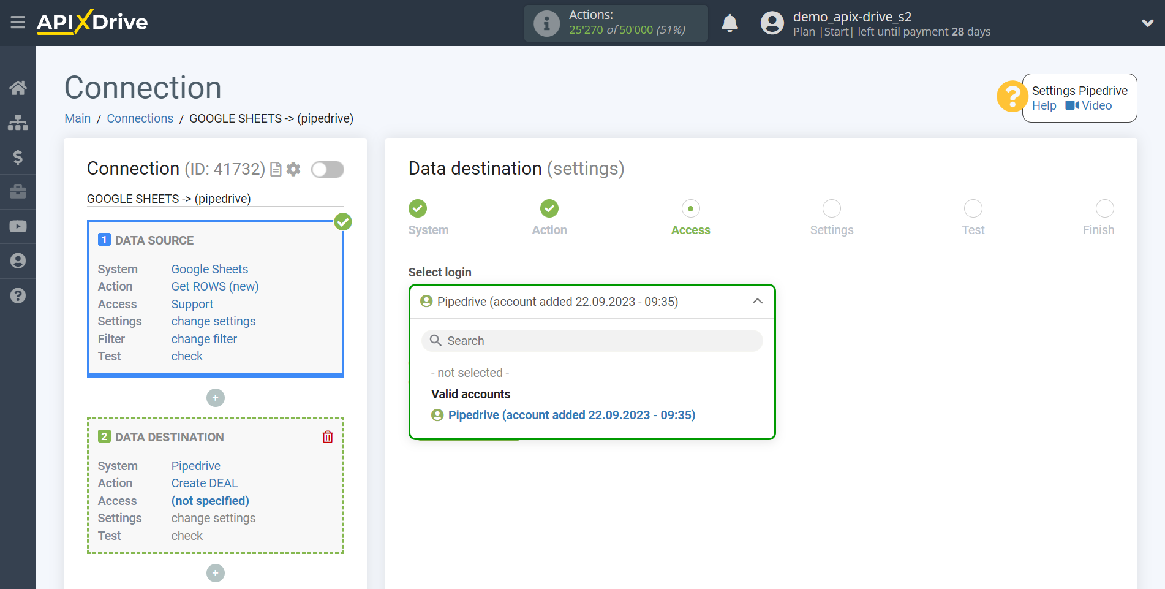1165x589 pixels.
Task: Open the Pipedrive Help link
Action: coord(1044,105)
